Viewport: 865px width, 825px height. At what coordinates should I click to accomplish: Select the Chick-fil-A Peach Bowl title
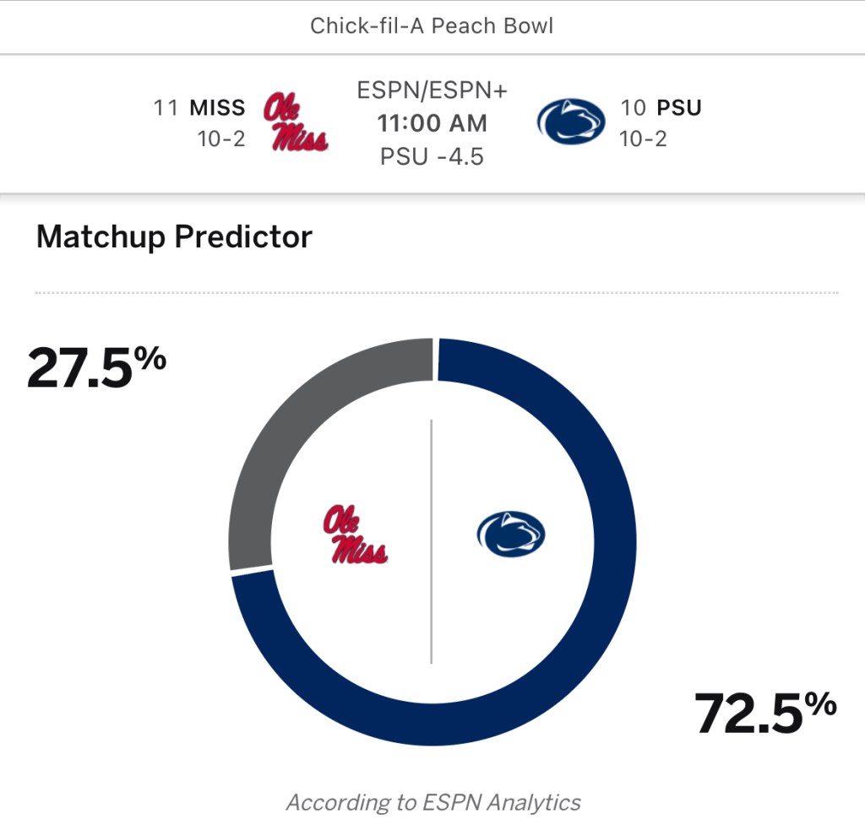[x=432, y=25]
